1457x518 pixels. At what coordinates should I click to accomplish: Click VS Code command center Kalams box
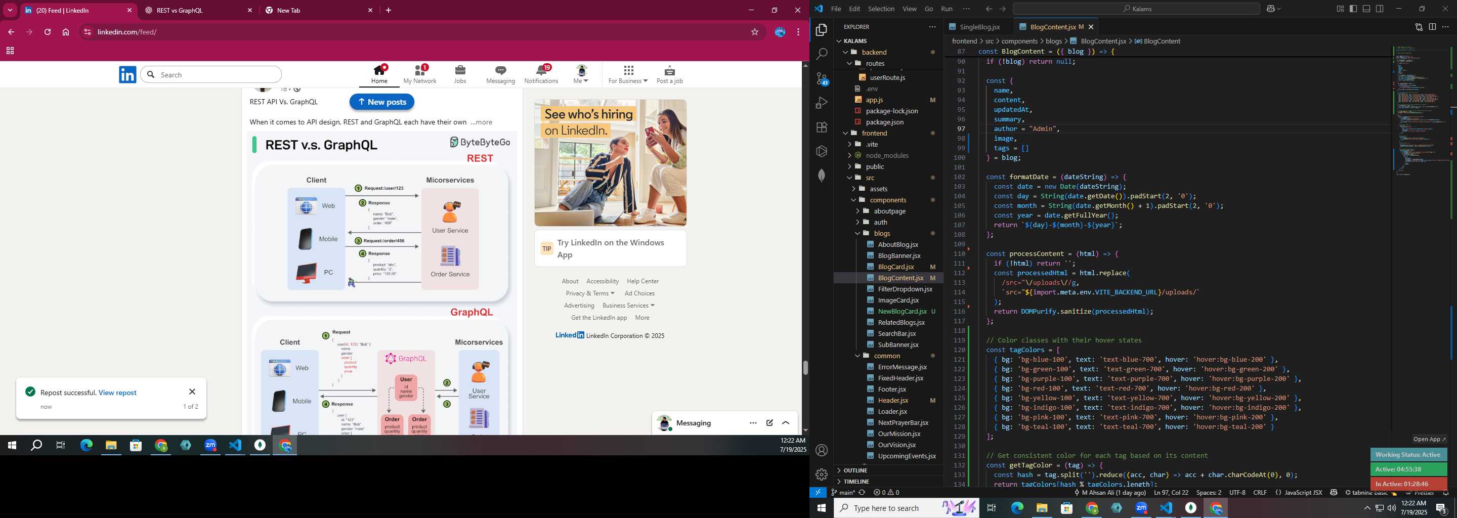[x=1136, y=9]
